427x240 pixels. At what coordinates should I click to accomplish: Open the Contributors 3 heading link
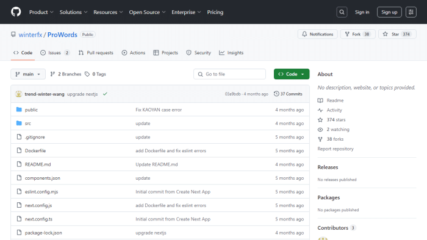[x=337, y=228]
